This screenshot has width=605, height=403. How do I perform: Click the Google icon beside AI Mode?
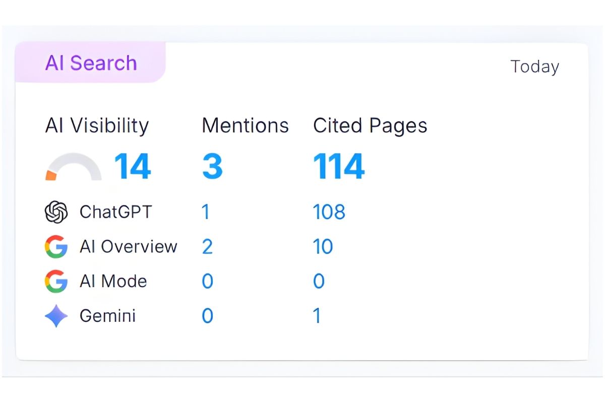click(x=56, y=281)
